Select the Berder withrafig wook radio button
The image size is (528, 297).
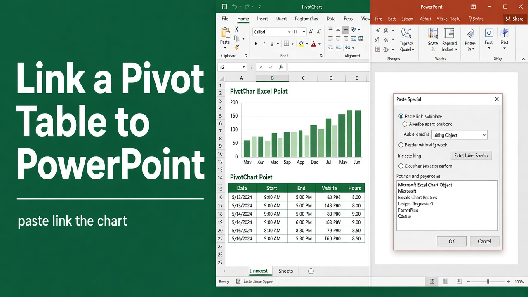401,145
